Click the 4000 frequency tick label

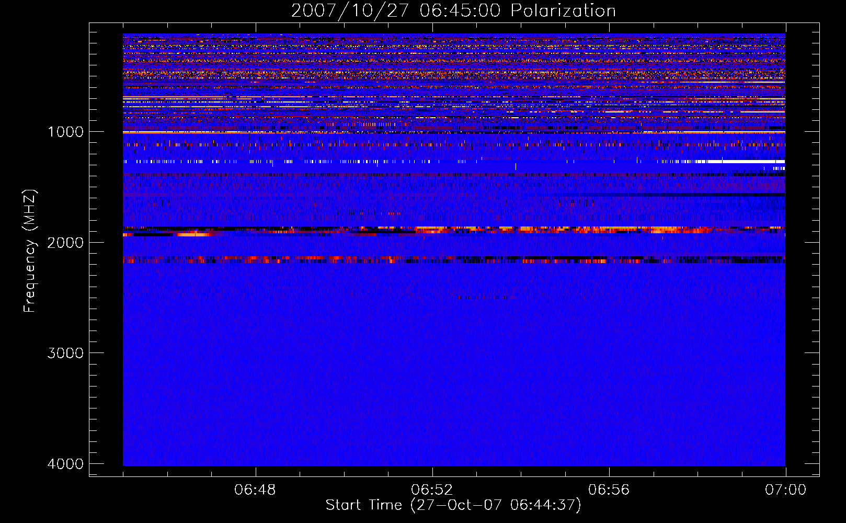(x=65, y=464)
